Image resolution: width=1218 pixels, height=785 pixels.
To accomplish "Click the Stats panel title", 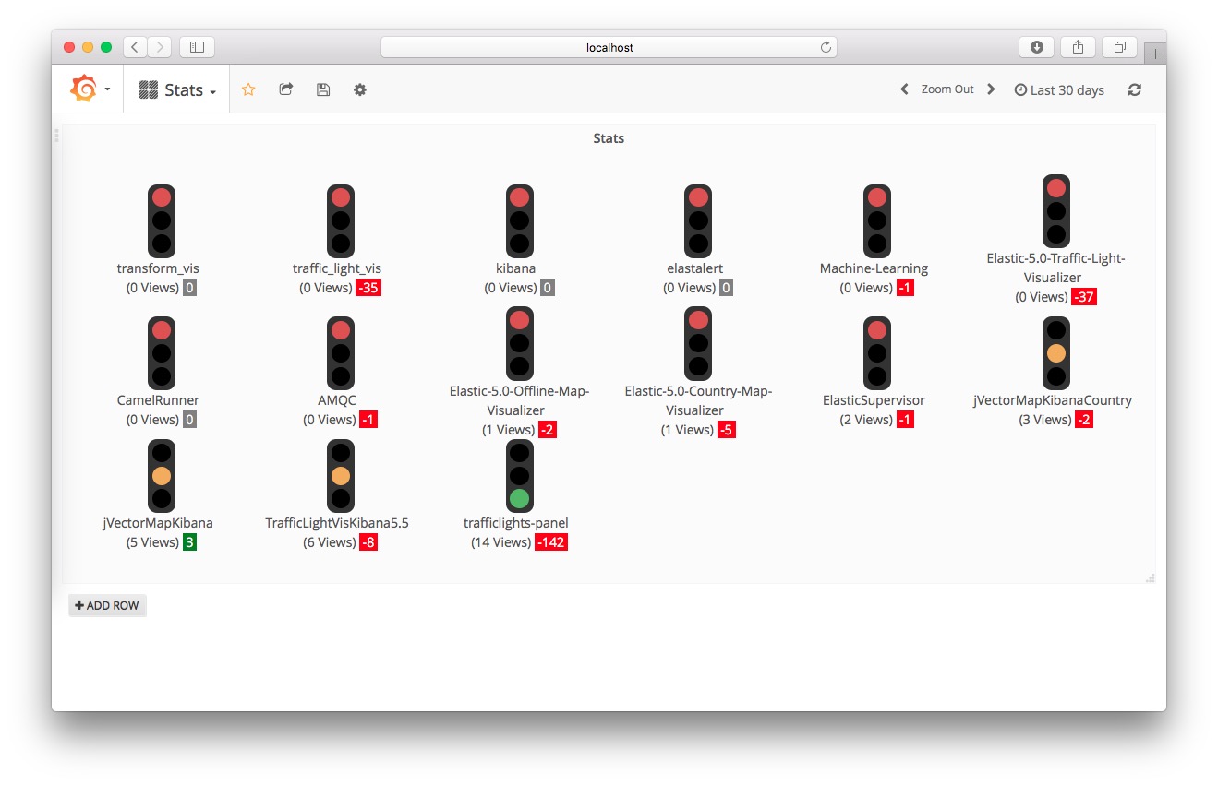I will (x=609, y=138).
